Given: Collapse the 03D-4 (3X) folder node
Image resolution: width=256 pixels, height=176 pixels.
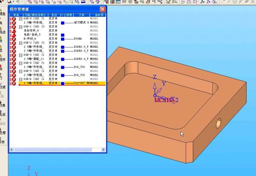Looking at the screenshot, I should point(20,63).
